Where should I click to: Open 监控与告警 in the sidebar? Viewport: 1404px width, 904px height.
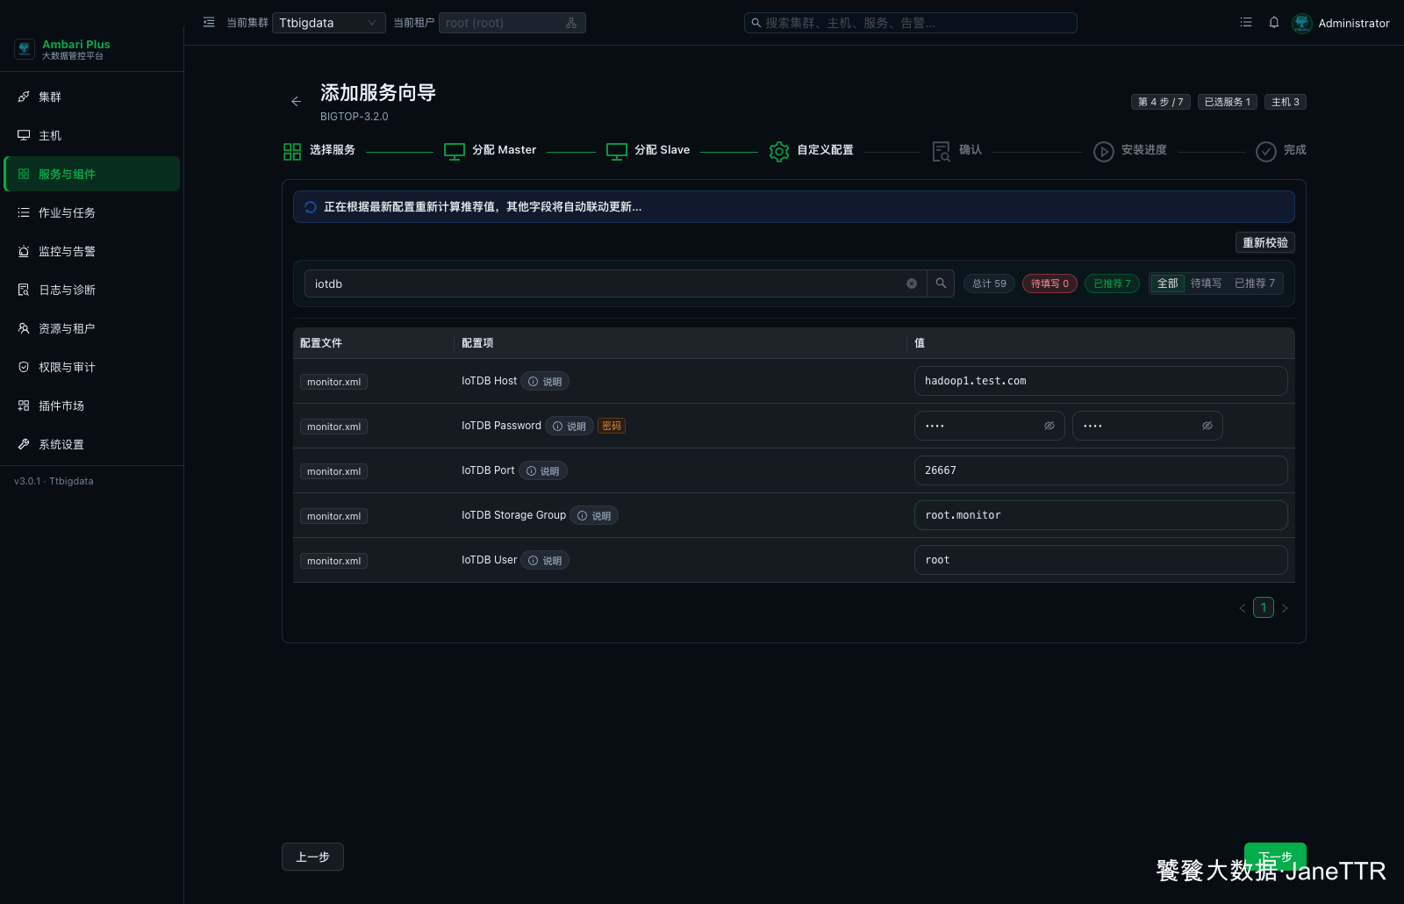(x=92, y=251)
